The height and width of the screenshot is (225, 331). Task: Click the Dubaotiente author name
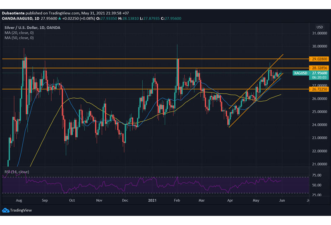click(13, 13)
